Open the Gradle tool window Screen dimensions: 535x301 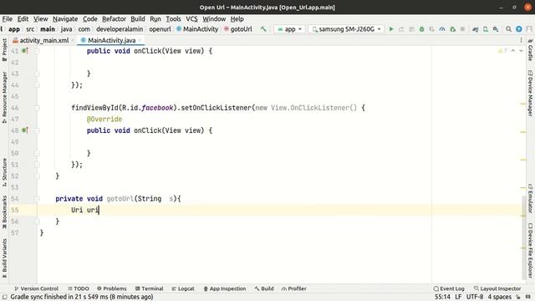530,50
